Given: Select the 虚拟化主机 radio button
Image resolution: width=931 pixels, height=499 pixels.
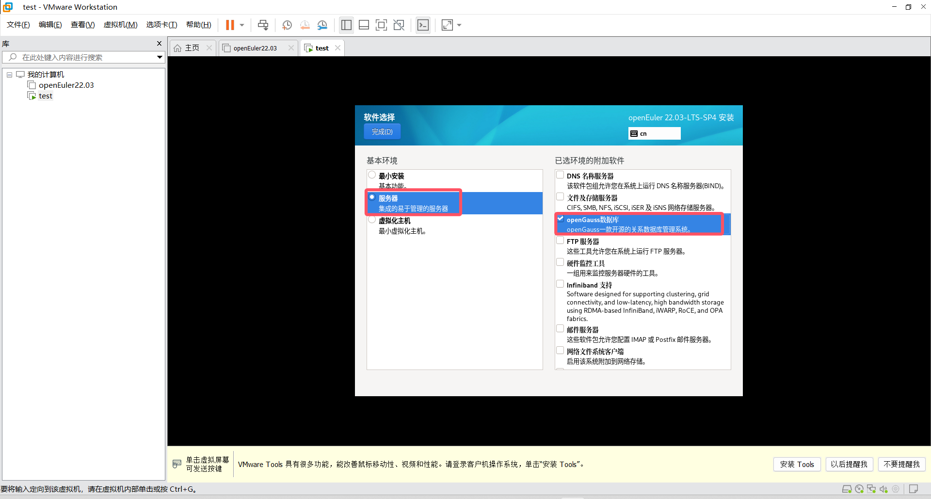Looking at the screenshot, I should pos(372,220).
